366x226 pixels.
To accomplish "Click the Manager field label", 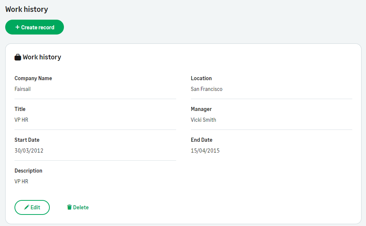I will pyautogui.click(x=201, y=109).
